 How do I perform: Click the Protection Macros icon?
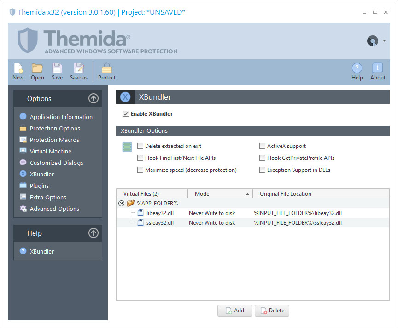point(23,140)
